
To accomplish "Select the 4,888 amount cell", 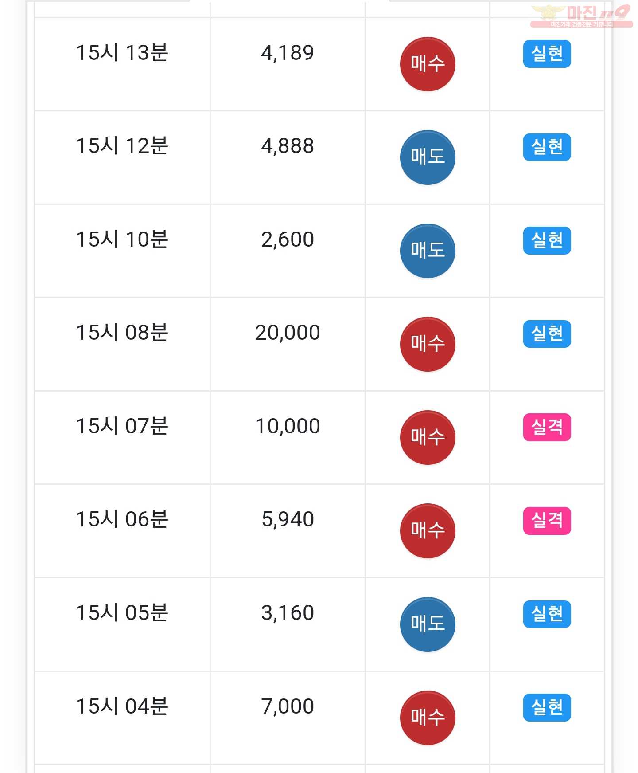I will click(288, 157).
